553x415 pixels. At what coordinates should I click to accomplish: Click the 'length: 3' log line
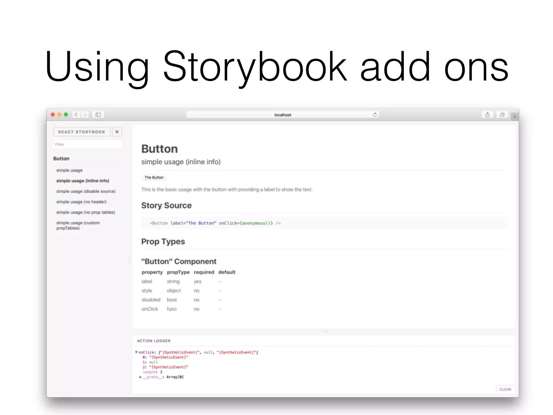pyautogui.click(x=153, y=372)
